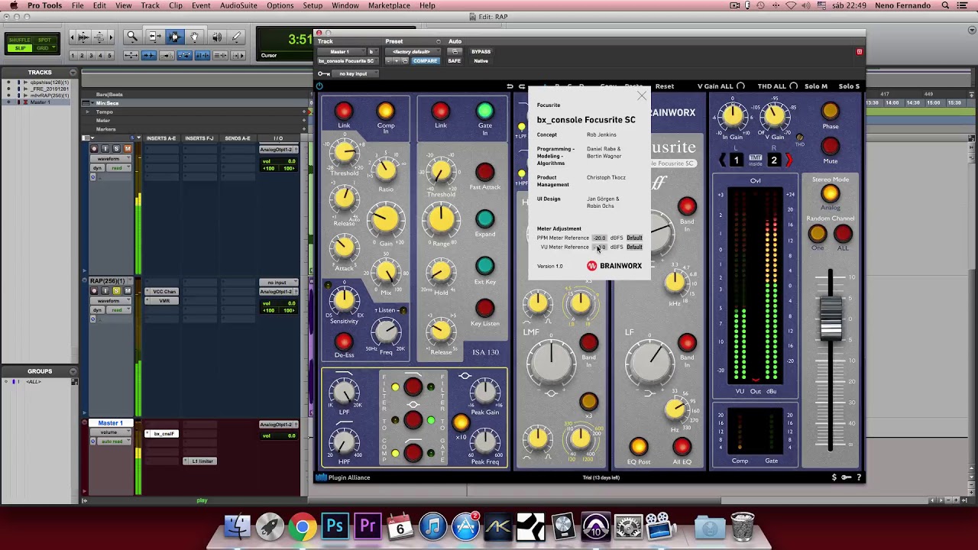Select the Pencil tool
This screenshot has width=978, height=550.
[x=236, y=37]
